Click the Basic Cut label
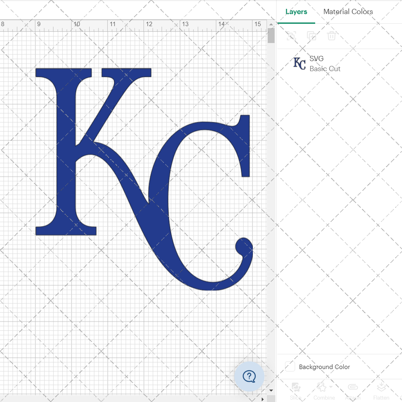 pyautogui.click(x=325, y=69)
